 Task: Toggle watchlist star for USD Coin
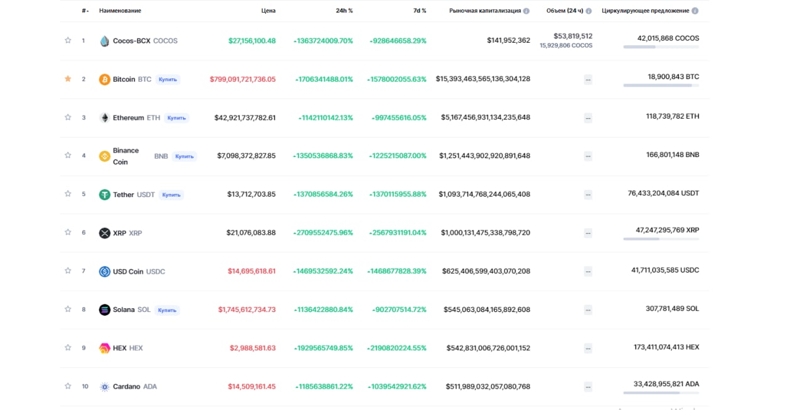point(68,271)
